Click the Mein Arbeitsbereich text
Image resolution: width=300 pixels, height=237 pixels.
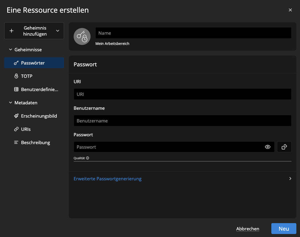click(x=112, y=44)
